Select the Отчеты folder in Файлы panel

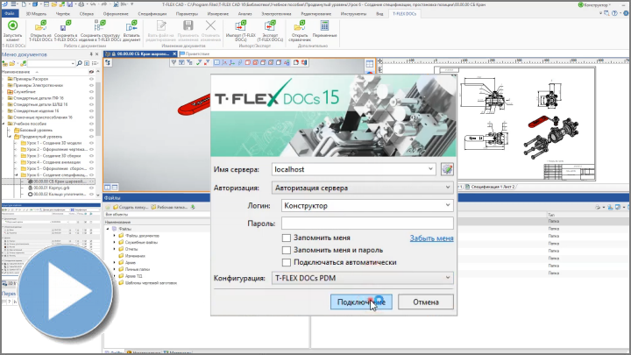click(x=128, y=249)
